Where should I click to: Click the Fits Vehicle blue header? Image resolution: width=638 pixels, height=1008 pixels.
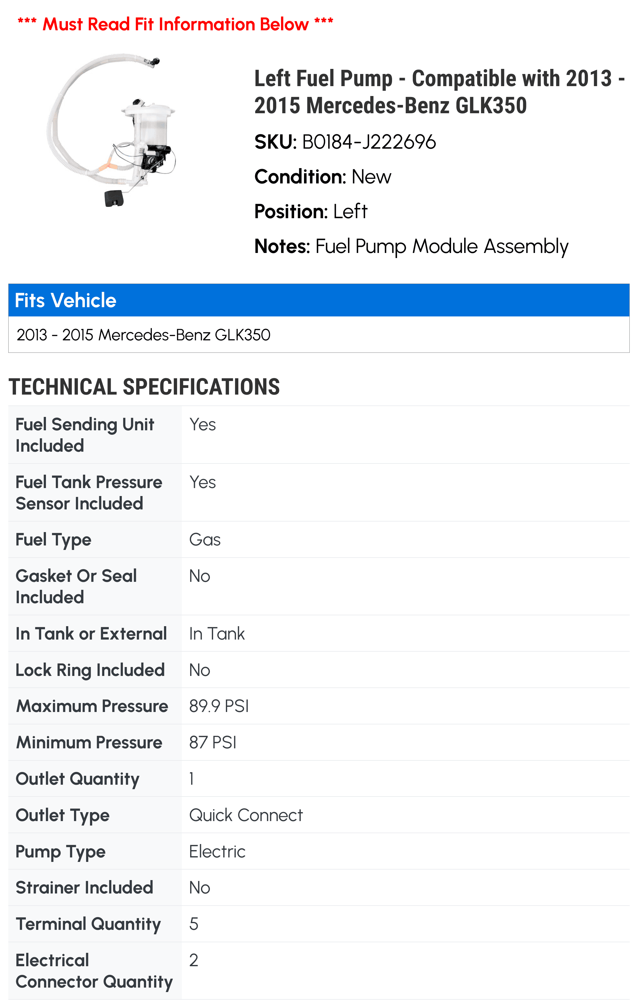pos(319,300)
